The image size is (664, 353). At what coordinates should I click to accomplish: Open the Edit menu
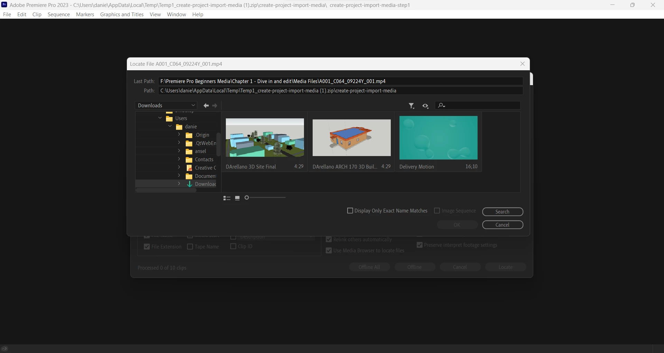(22, 15)
